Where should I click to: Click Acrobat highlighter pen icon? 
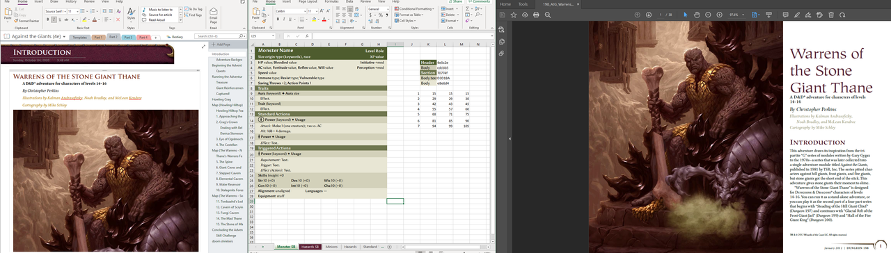(797, 15)
